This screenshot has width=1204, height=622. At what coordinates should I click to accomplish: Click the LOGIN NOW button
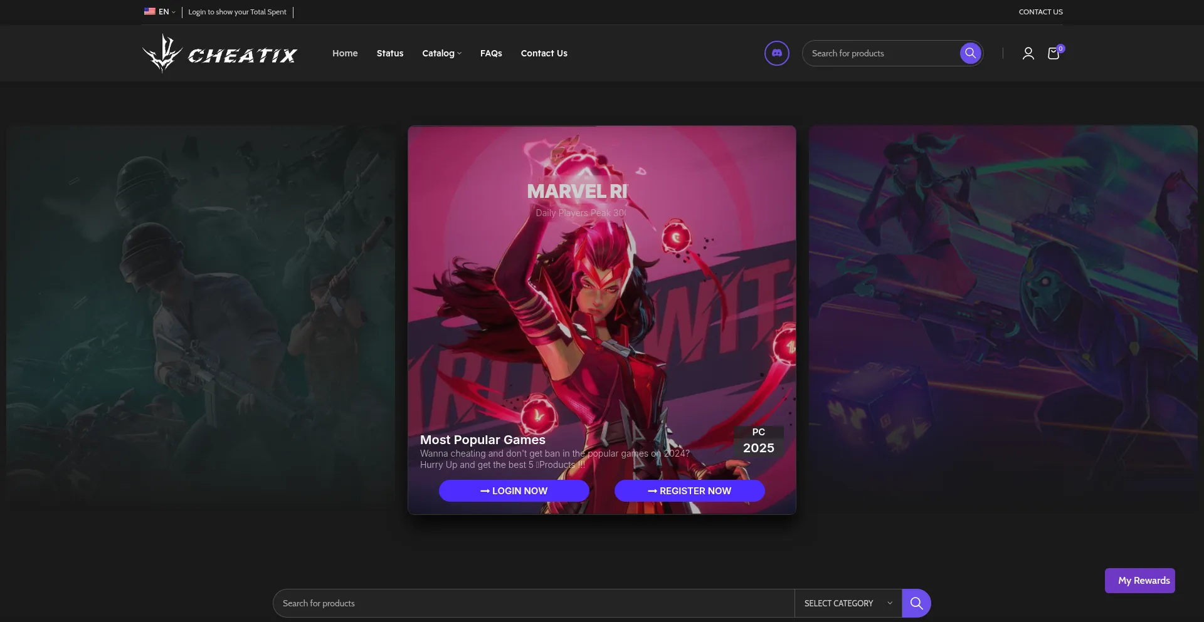pyautogui.click(x=514, y=491)
